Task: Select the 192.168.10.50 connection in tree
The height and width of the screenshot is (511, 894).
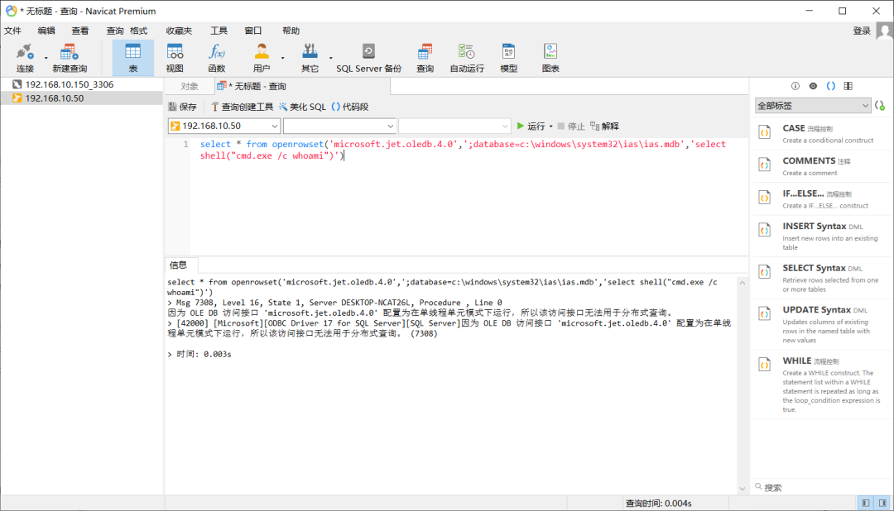Action: [x=54, y=98]
